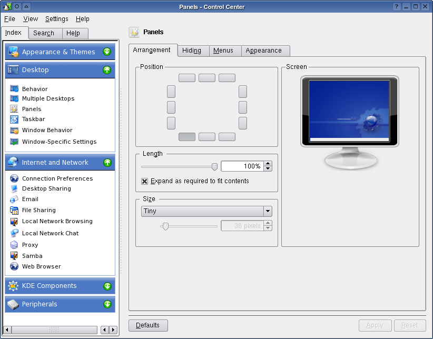
Task: Choose the left-side panel position
Action: pyautogui.click(x=171, y=107)
